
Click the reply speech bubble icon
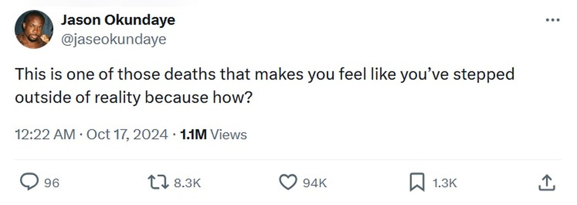29,182
